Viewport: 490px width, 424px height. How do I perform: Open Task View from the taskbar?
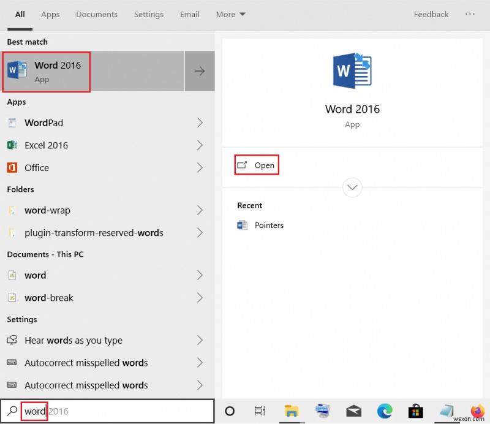click(x=260, y=411)
